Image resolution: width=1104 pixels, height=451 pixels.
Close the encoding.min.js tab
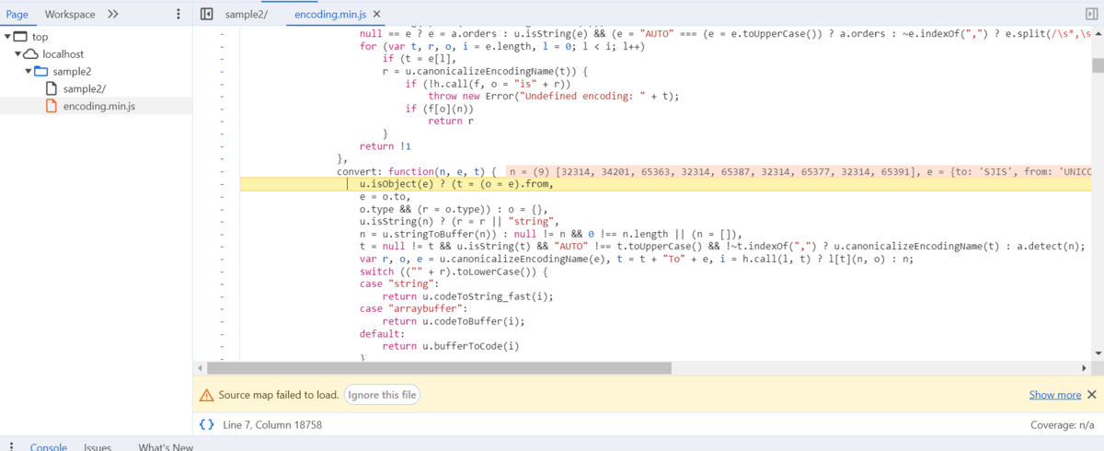coord(378,15)
